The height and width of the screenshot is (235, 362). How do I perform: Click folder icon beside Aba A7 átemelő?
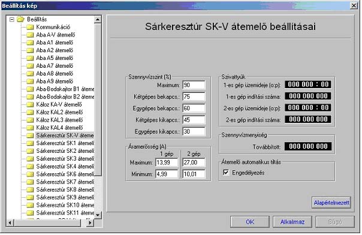30,66
